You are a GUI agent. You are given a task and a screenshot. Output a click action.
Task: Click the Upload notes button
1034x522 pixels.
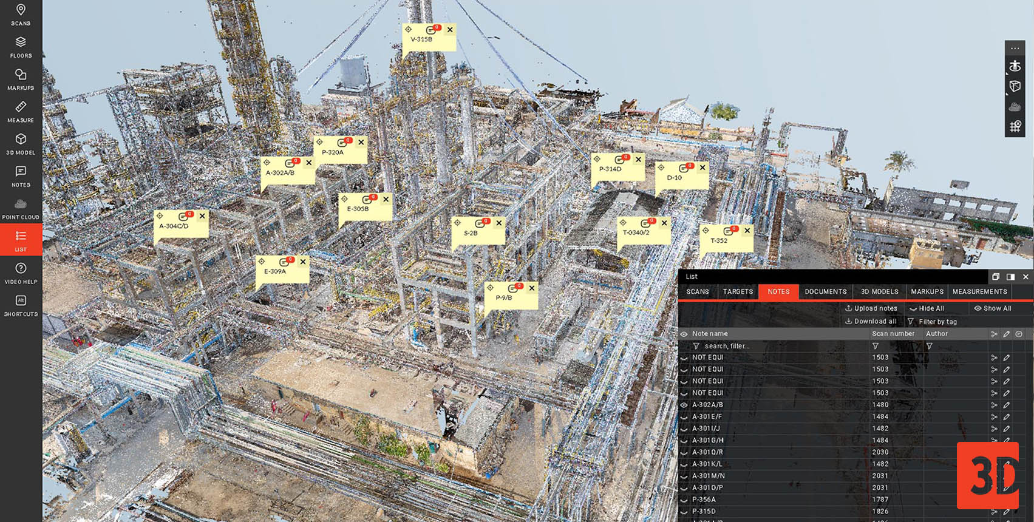click(871, 308)
